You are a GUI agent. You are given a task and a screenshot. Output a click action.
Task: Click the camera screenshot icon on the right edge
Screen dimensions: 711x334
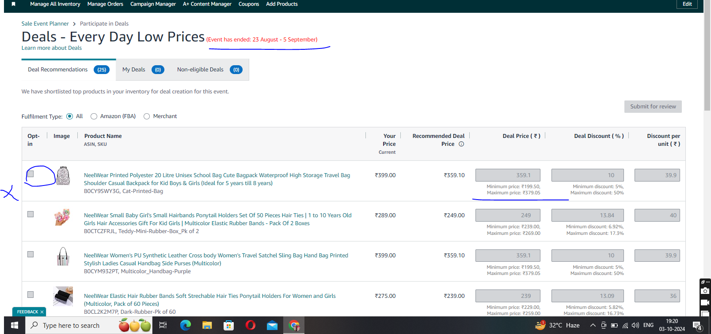[x=705, y=290]
